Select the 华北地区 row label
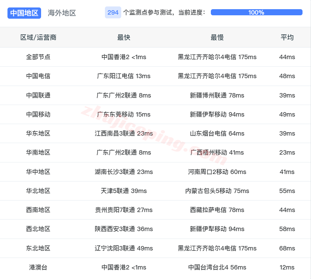This screenshot has height=279, width=311. (x=38, y=191)
